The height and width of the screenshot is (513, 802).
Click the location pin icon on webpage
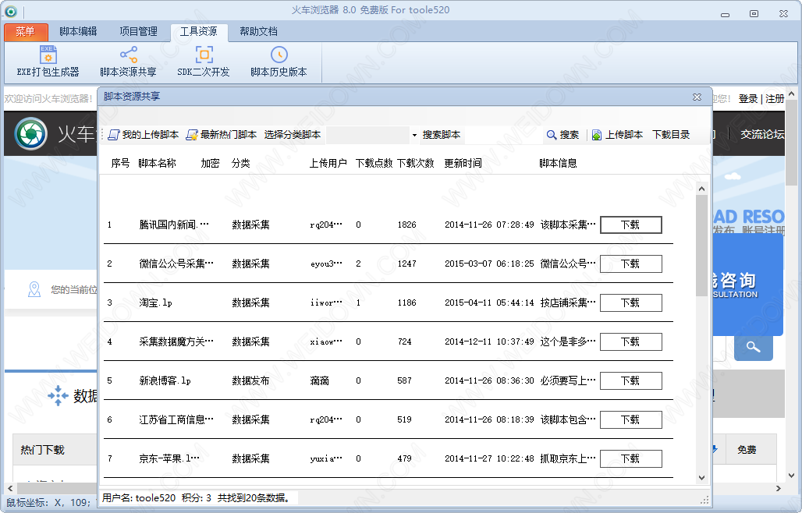pyautogui.click(x=34, y=290)
